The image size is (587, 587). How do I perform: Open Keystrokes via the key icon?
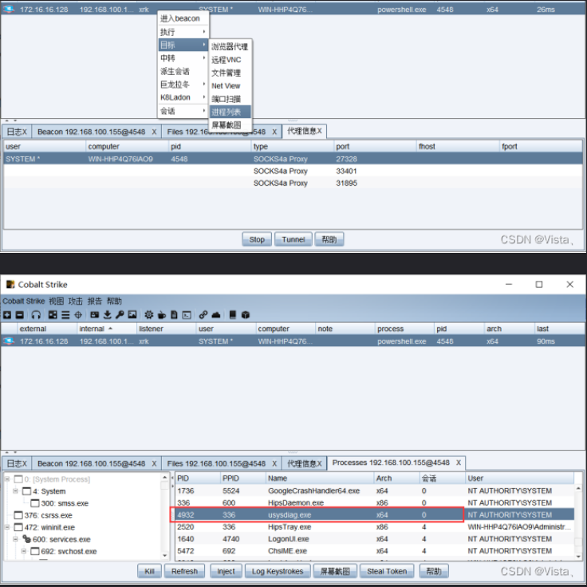tap(120, 315)
